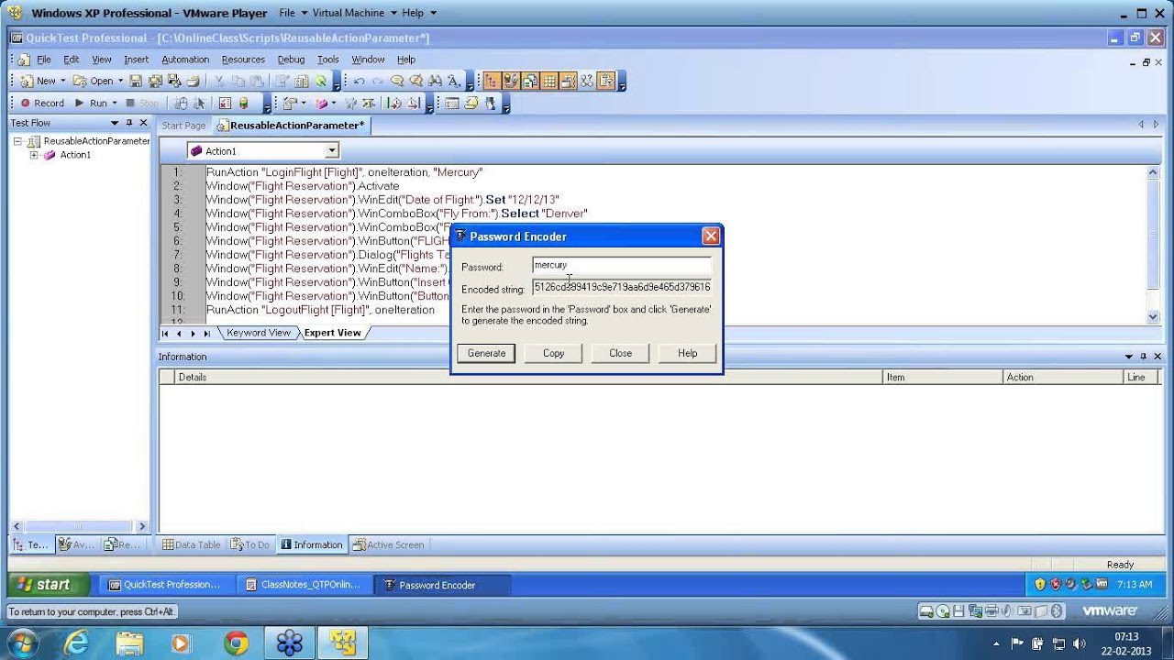
Task: Click the Paste clipboard toolbar icon
Action: [257, 81]
